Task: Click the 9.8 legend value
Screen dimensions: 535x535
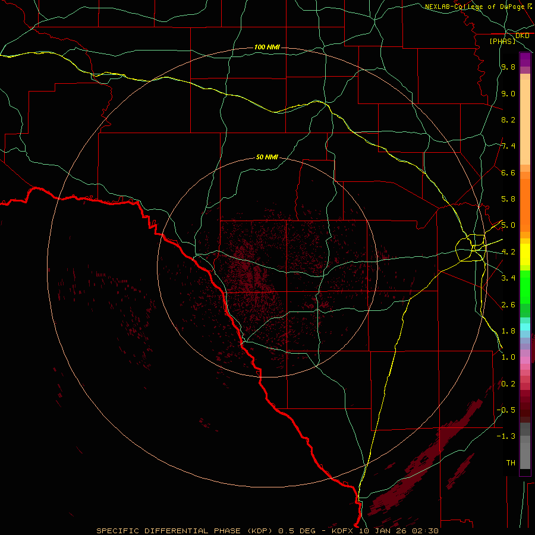Action: point(508,67)
